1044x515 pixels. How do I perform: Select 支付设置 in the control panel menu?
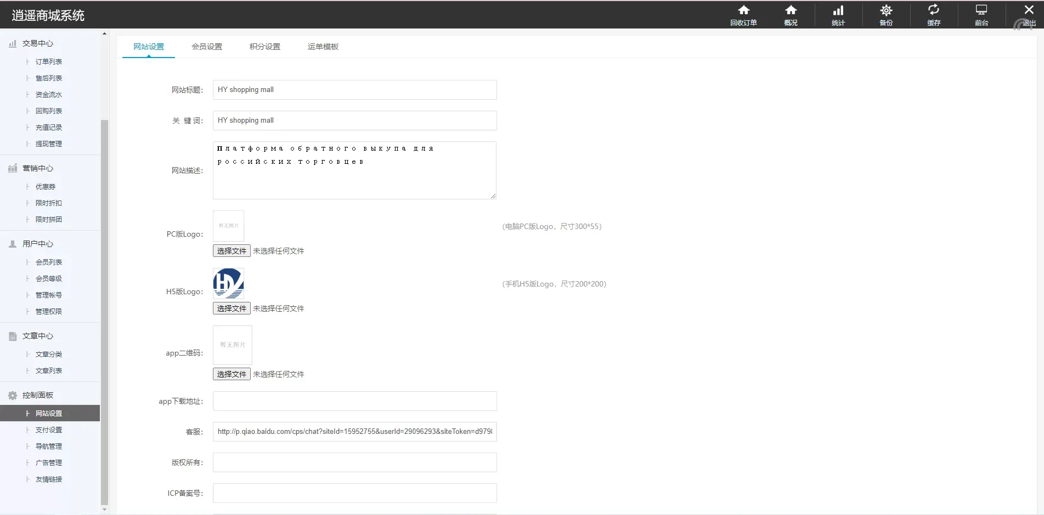click(49, 430)
